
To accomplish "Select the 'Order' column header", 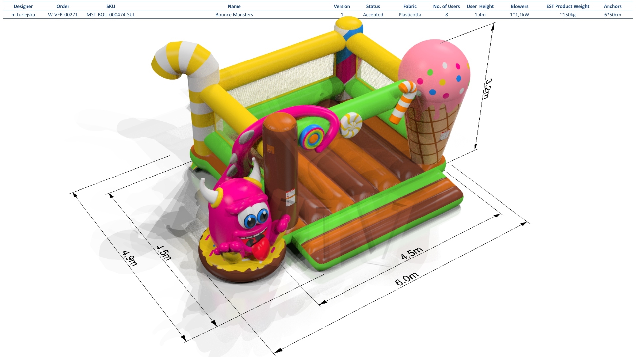I will (x=63, y=6).
